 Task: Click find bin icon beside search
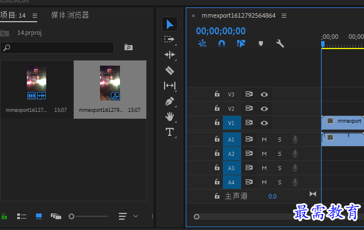tap(129, 47)
